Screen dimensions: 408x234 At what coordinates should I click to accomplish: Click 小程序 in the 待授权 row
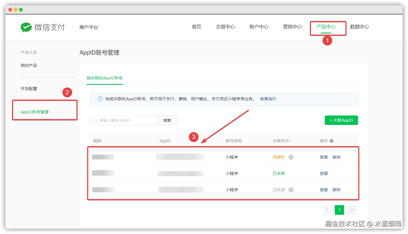[x=232, y=157]
